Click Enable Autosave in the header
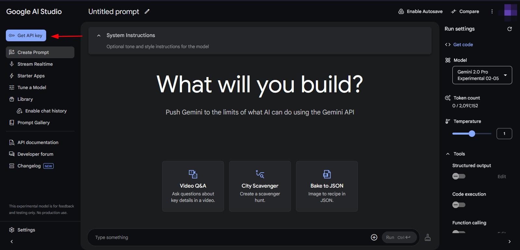This screenshot has width=520, height=250. click(421, 11)
